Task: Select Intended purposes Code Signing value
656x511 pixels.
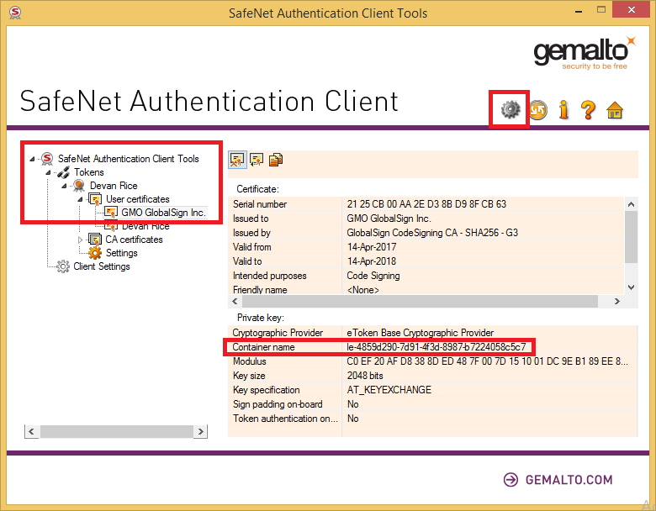Action: (x=373, y=276)
